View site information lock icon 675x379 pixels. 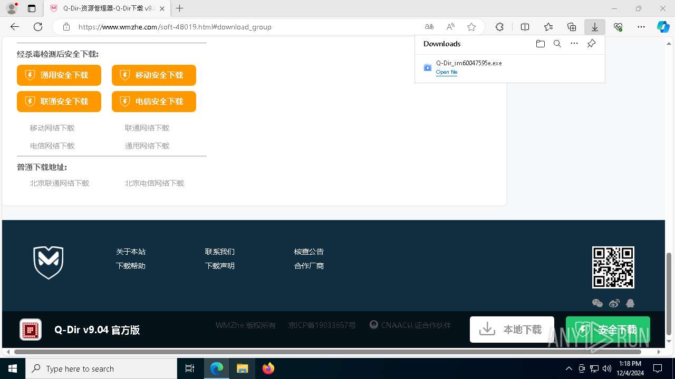(66, 27)
